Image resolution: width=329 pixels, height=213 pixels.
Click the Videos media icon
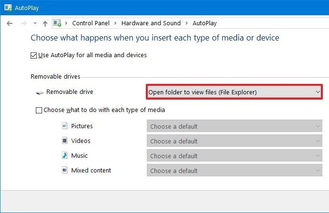coord(65,141)
